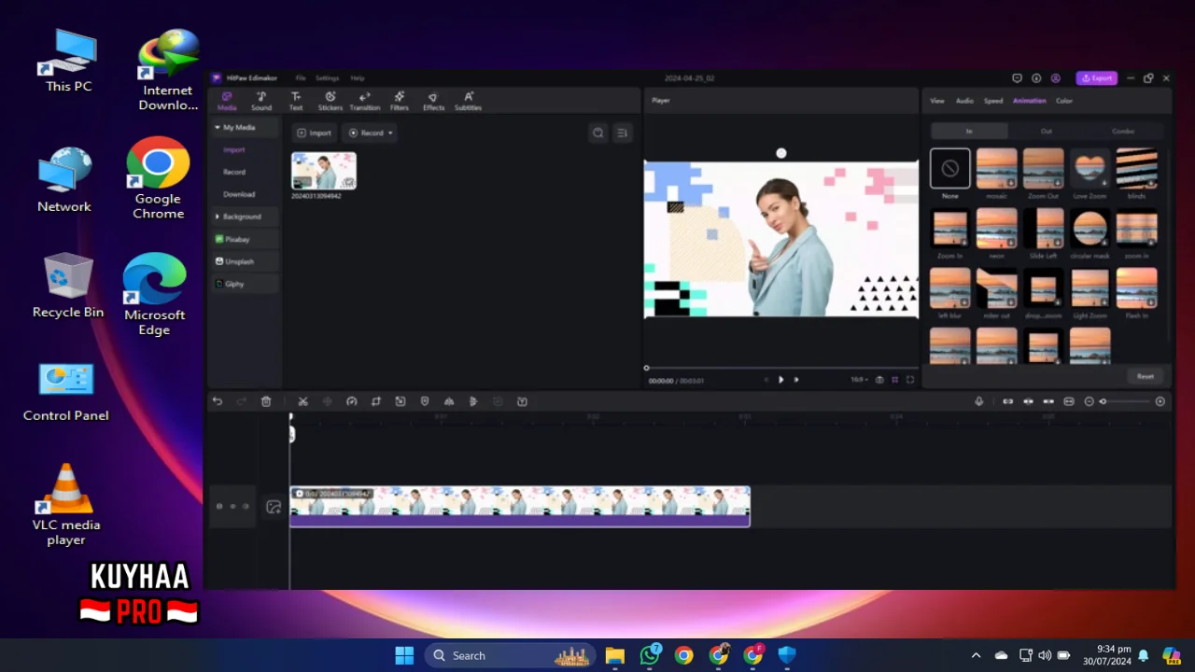Switch to the Color properties tab
The image size is (1195, 672).
pos(1064,101)
